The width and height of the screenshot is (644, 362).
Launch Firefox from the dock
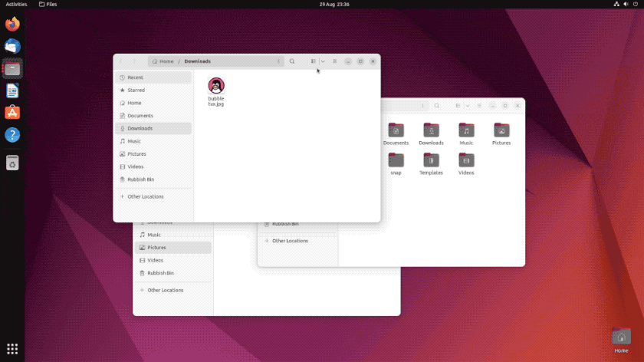(12, 25)
